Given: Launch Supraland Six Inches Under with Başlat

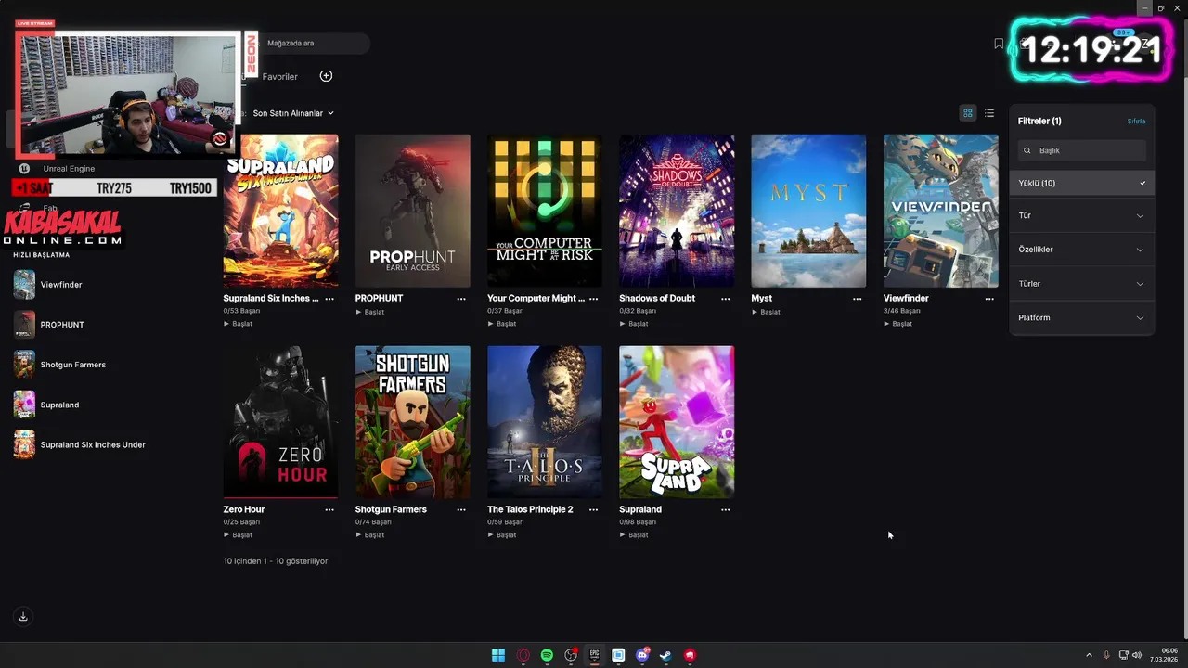Looking at the screenshot, I should point(239,324).
